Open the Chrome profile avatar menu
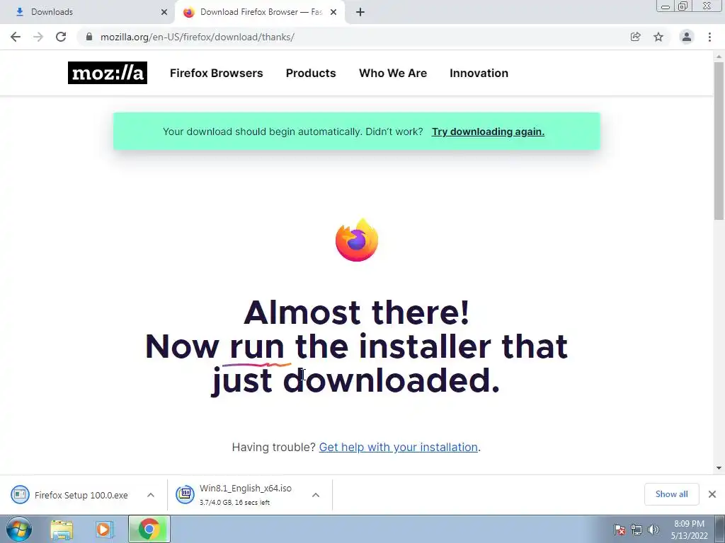This screenshot has width=725, height=543. tap(687, 37)
